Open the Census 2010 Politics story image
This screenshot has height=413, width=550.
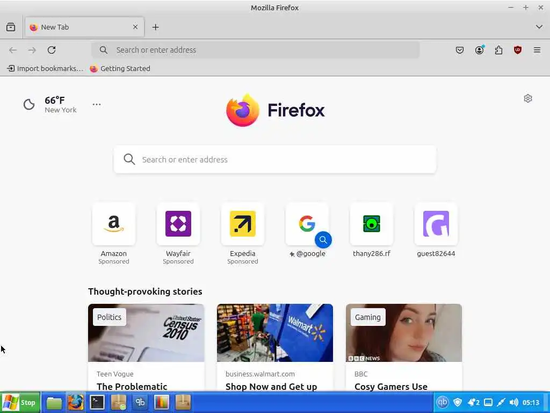[x=146, y=332]
